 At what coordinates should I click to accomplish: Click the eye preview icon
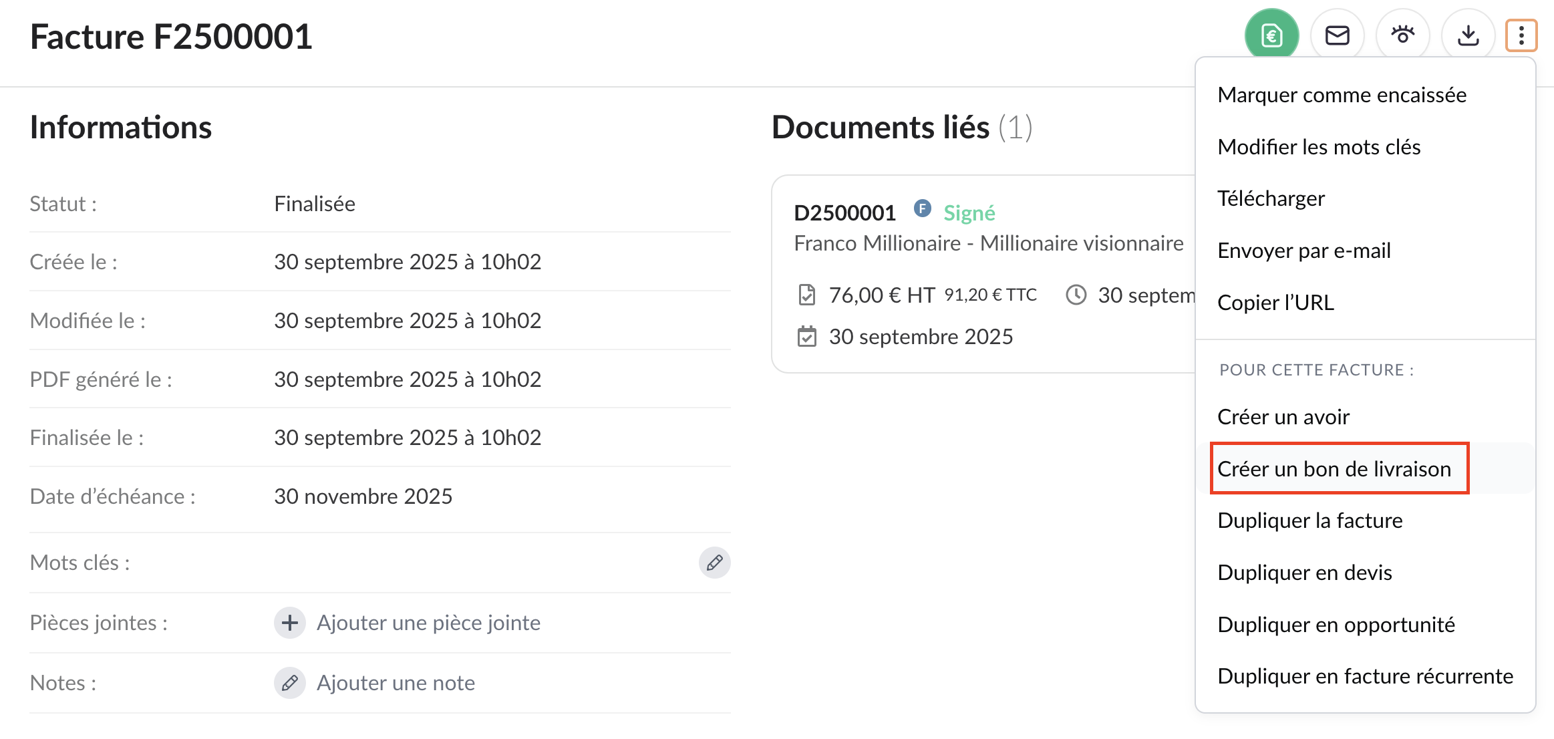click(1402, 35)
